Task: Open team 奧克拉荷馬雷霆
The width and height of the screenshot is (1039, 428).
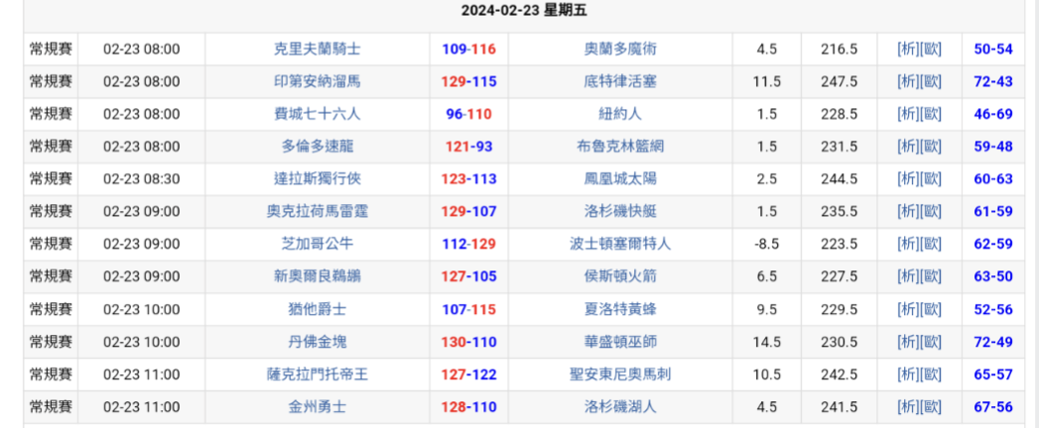Action: point(317,211)
